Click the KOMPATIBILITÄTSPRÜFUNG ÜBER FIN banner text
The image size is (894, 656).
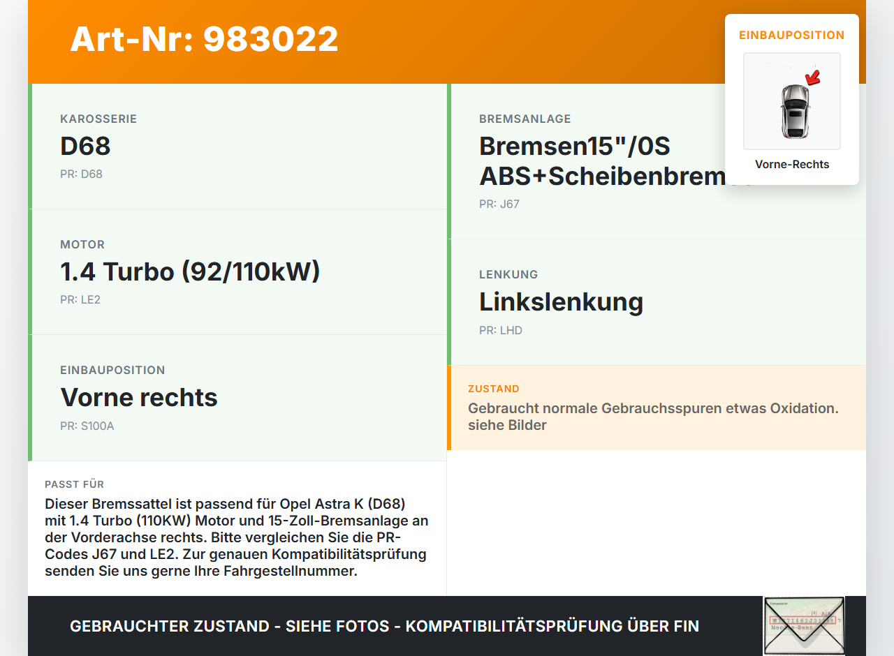(384, 626)
